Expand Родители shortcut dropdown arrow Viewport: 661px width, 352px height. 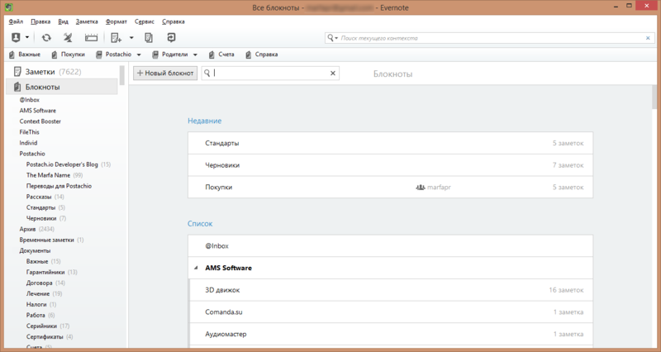[195, 55]
